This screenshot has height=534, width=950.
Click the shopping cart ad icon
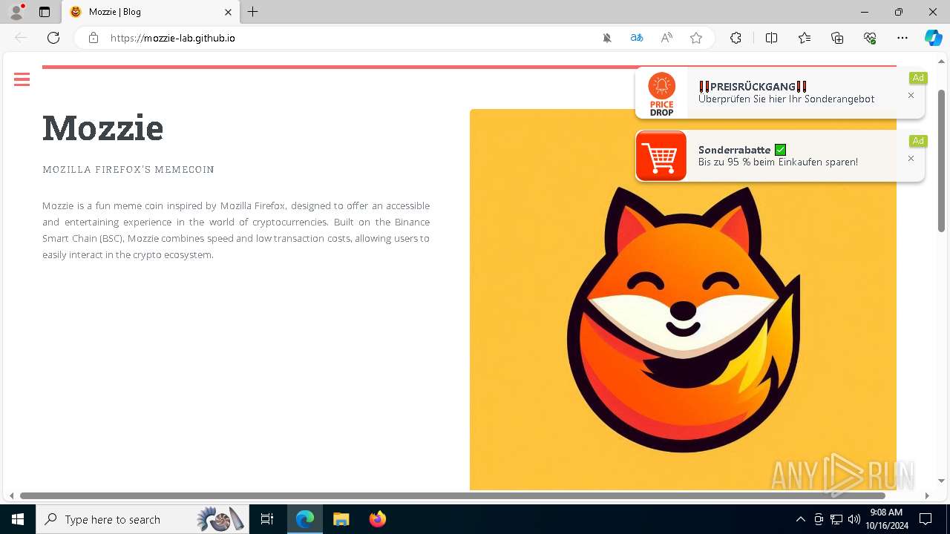[x=661, y=156]
